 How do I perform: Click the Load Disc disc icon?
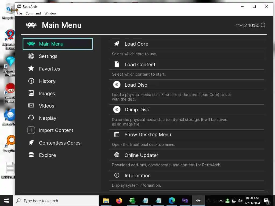117,85
